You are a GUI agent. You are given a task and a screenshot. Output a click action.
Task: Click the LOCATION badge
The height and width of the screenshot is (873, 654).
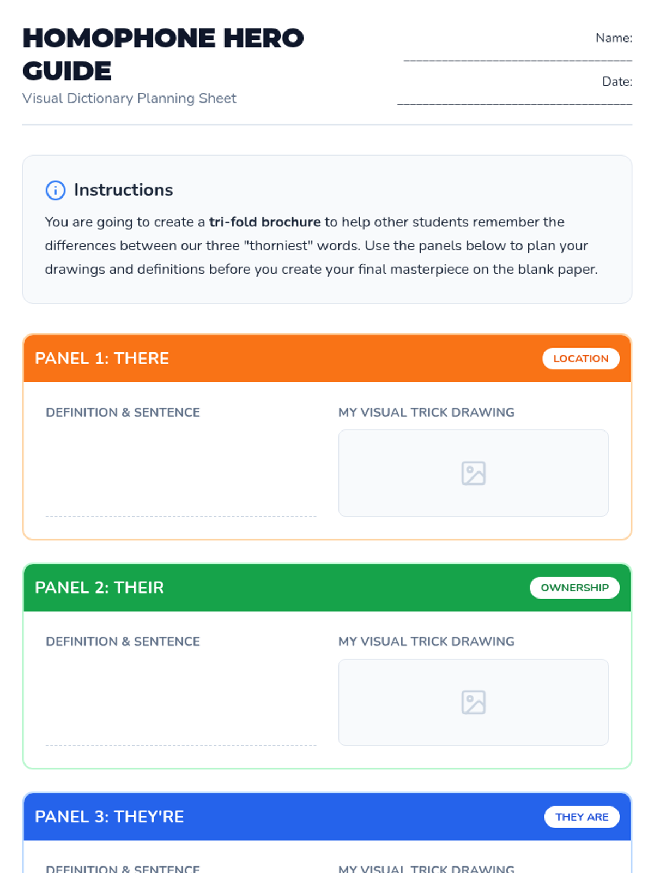580,358
